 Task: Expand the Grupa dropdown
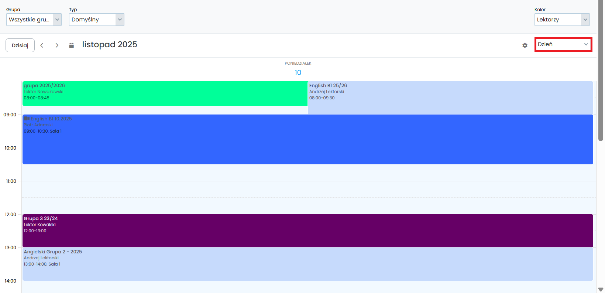tap(34, 20)
